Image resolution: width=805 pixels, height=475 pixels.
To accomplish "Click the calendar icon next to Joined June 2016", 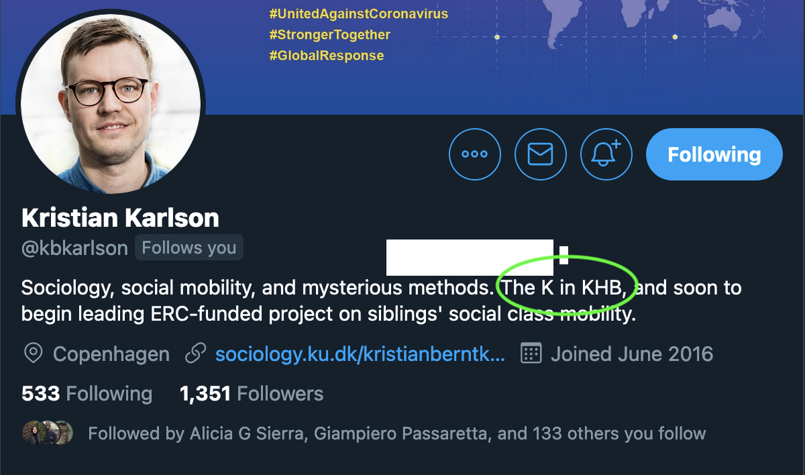I will click(531, 353).
